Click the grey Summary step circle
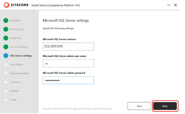The width and height of the screenshot is (185, 114). 6,82
